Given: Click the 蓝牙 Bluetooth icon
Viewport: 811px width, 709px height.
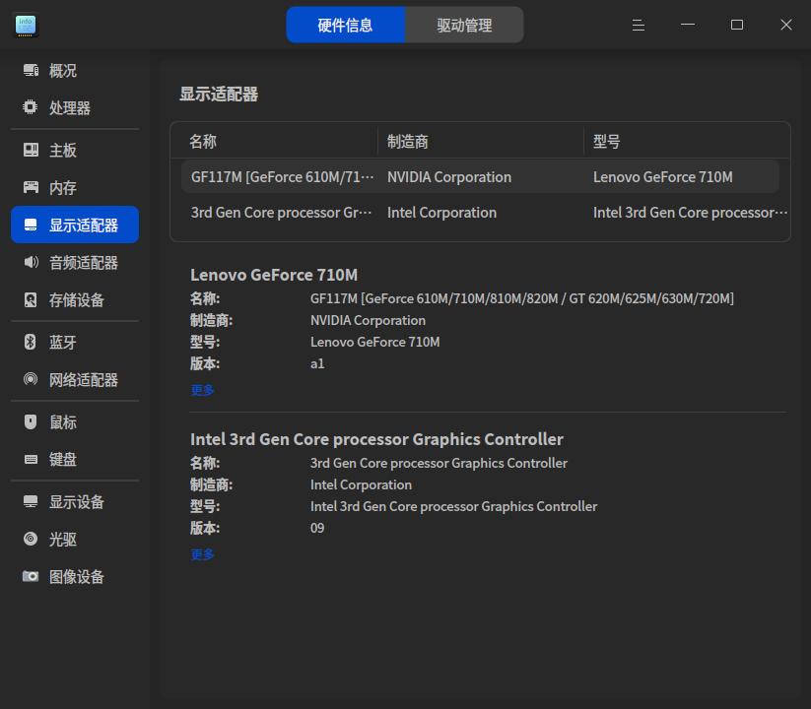Looking at the screenshot, I should click(x=31, y=342).
